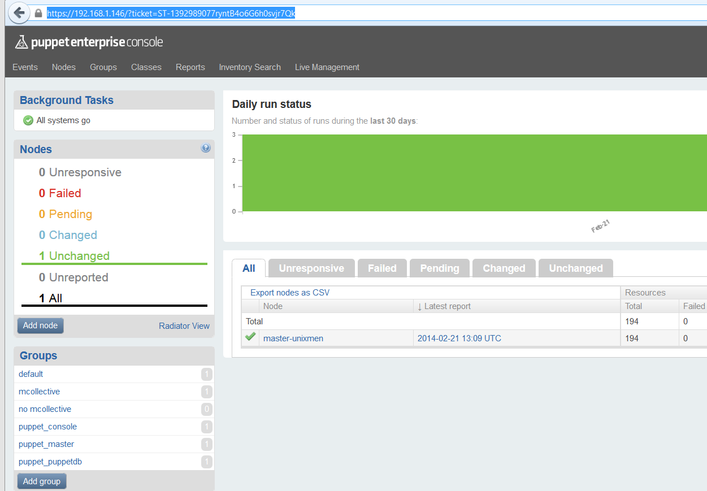Filter nodes by 0 Failed
This screenshot has width=707, height=491.
click(60, 193)
